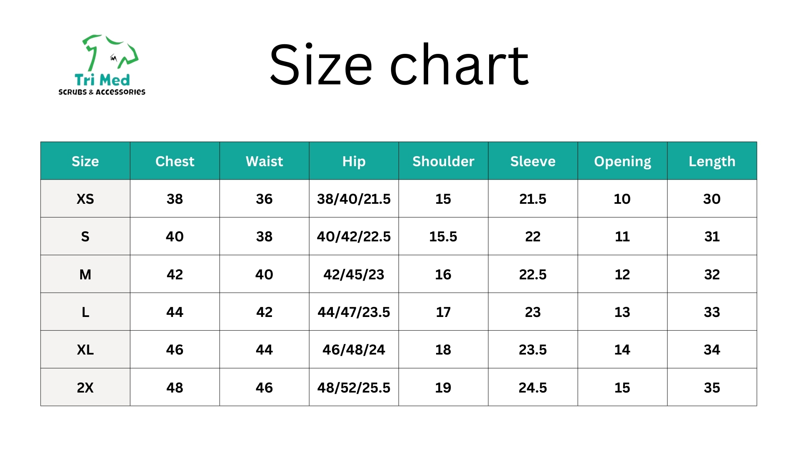Click the 2X size row label
Image resolution: width=802 pixels, height=451 pixels.
(85, 388)
